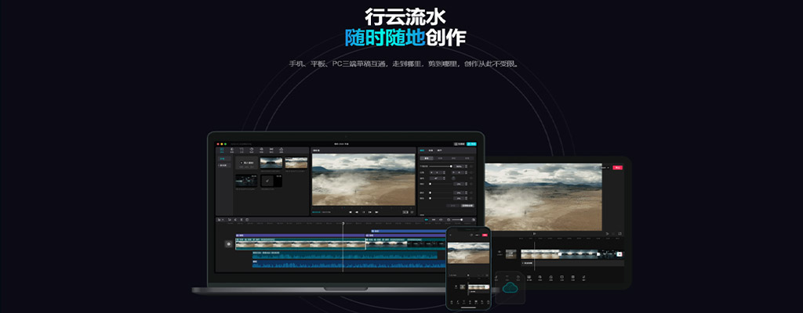Click the Delete icon on laptop timeline toolbar
Screen dimensions: 803x313
[247, 219]
